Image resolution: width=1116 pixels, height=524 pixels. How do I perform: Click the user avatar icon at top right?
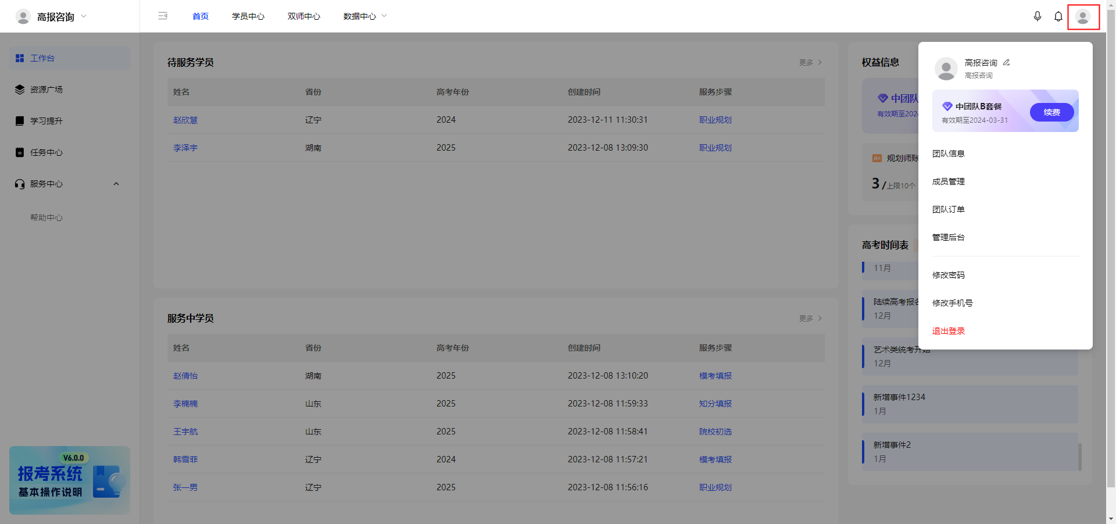click(1083, 17)
